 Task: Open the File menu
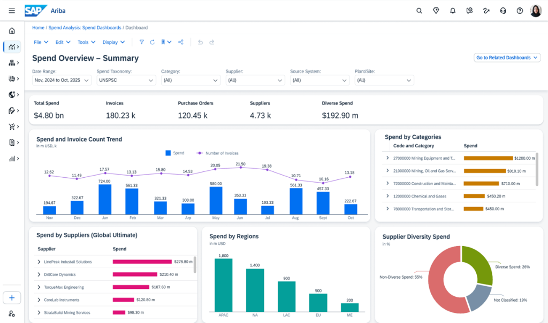(x=41, y=42)
